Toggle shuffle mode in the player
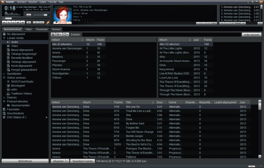 [36, 22]
